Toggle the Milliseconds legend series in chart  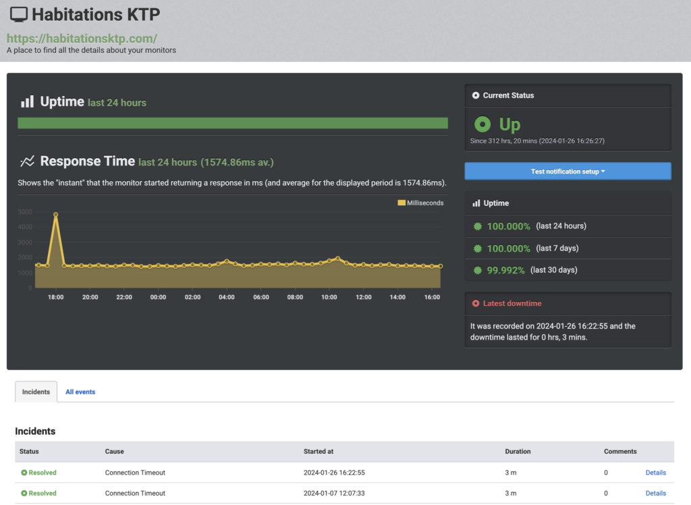click(x=420, y=203)
